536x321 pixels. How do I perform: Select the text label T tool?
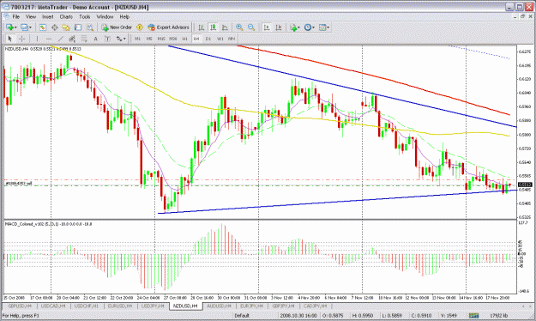coord(107,39)
